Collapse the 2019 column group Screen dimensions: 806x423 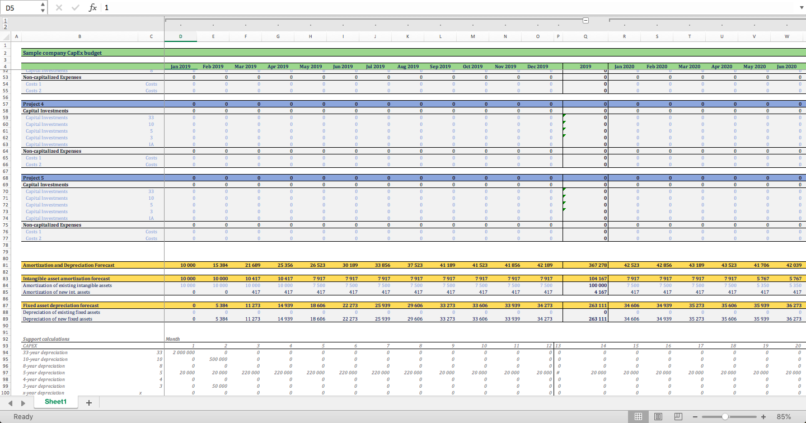pos(585,20)
